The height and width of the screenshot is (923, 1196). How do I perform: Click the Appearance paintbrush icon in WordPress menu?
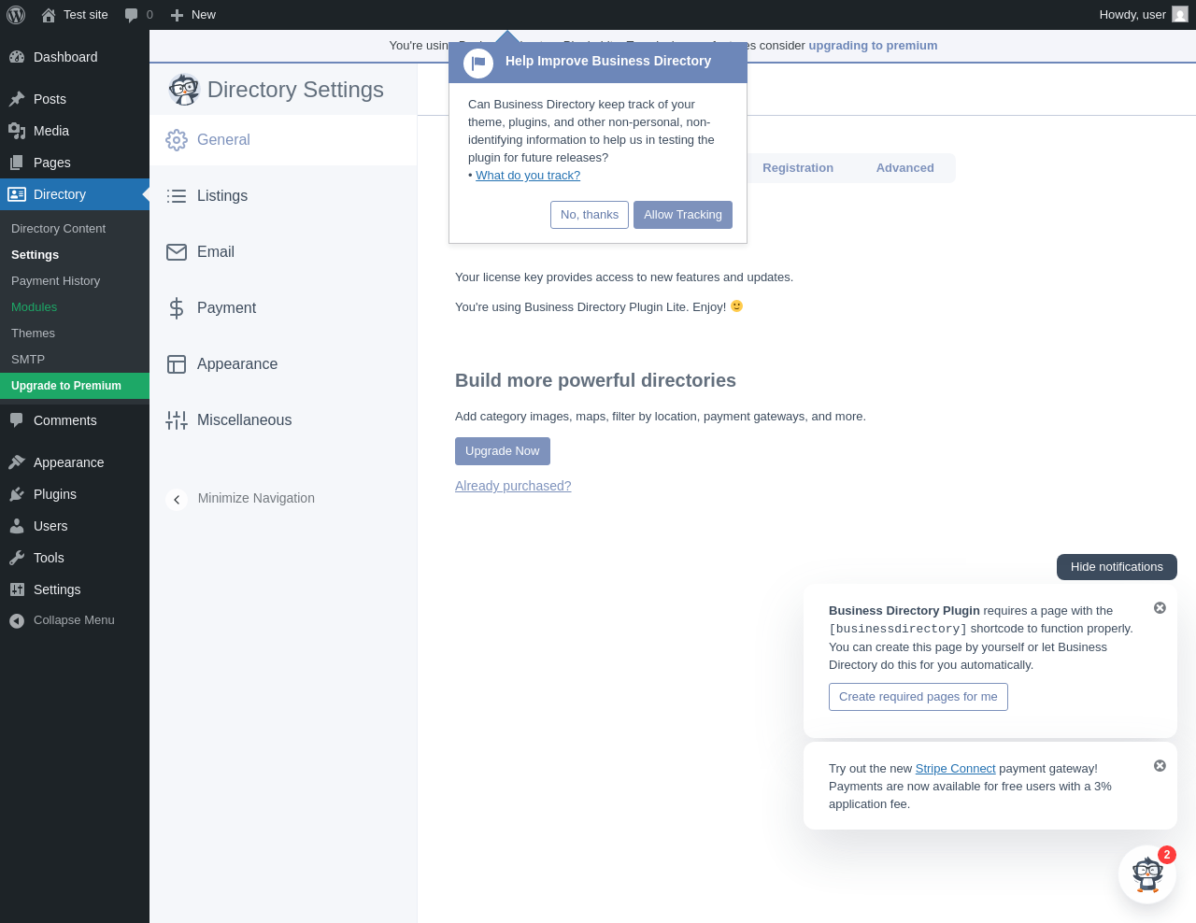[17, 462]
